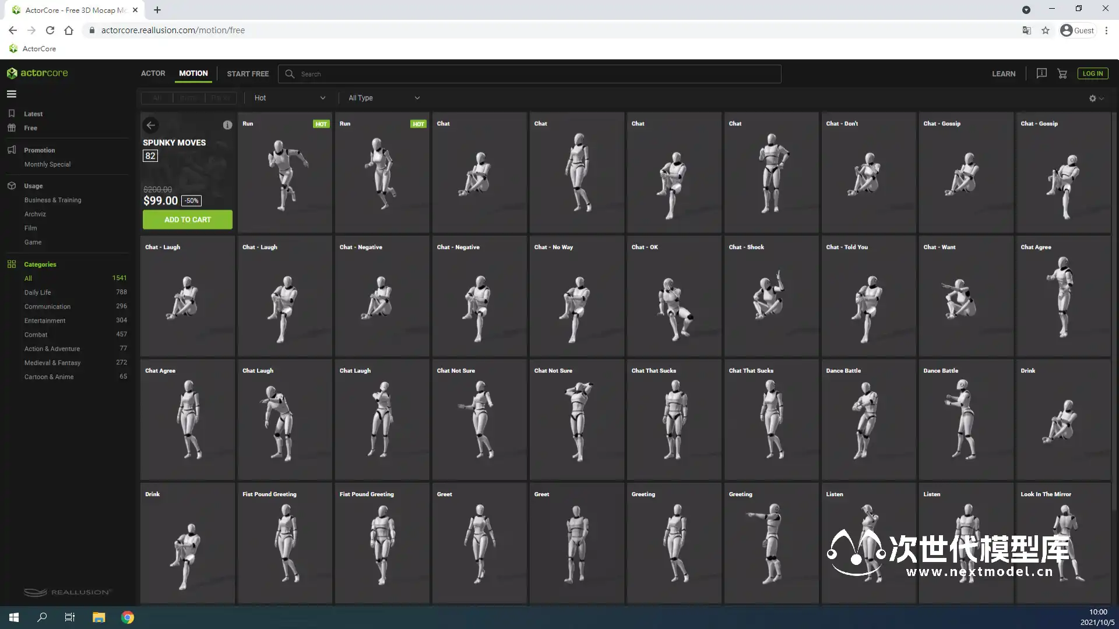Screen dimensions: 1119x629
Task: Open the manual book icon
Action: click(x=1041, y=73)
